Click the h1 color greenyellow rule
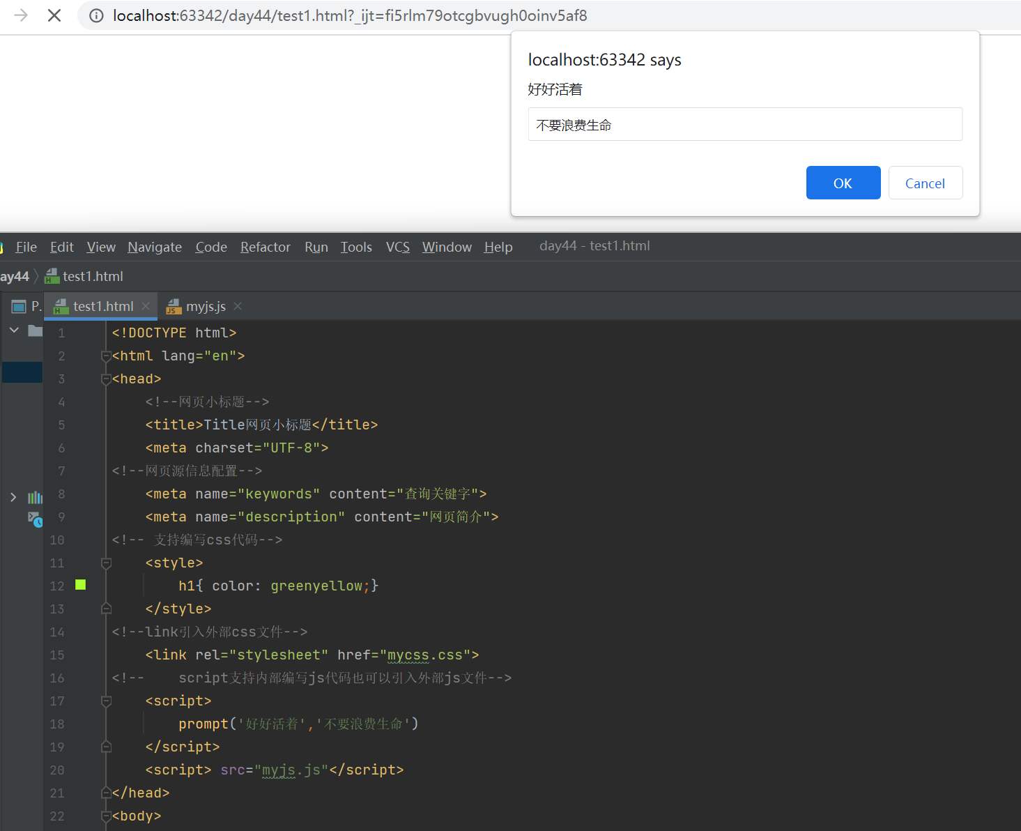The image size is (1021, 831). (x=278, y=586)
